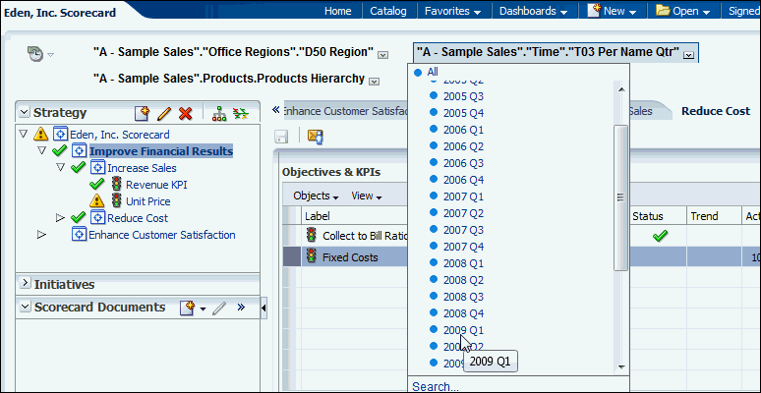Viewport: 761px width, 393px height.
Task: Click the pane splitter collapse arrow
Action: click(x=263, y=308)
